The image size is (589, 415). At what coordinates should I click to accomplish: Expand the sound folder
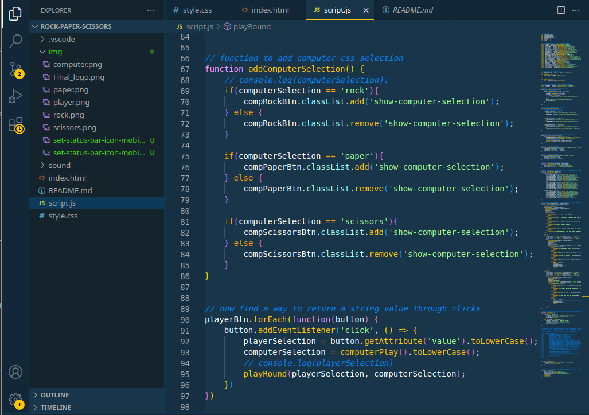click(x=42, y=165)
